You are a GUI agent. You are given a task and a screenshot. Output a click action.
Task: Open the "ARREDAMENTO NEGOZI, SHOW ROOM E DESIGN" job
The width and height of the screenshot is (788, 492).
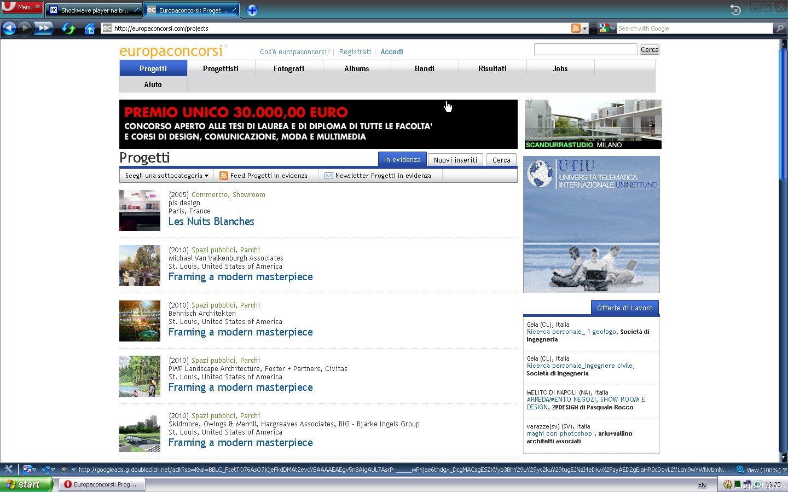(x=586, y=403)
